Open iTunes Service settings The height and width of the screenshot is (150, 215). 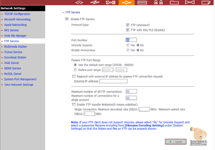[x=13, y=52]
